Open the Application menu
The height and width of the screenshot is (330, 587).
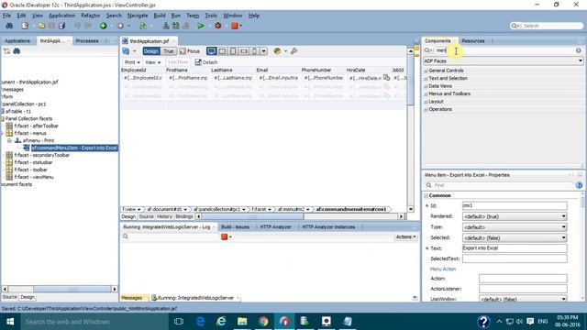pyautogui.click(x=61, y=16)
